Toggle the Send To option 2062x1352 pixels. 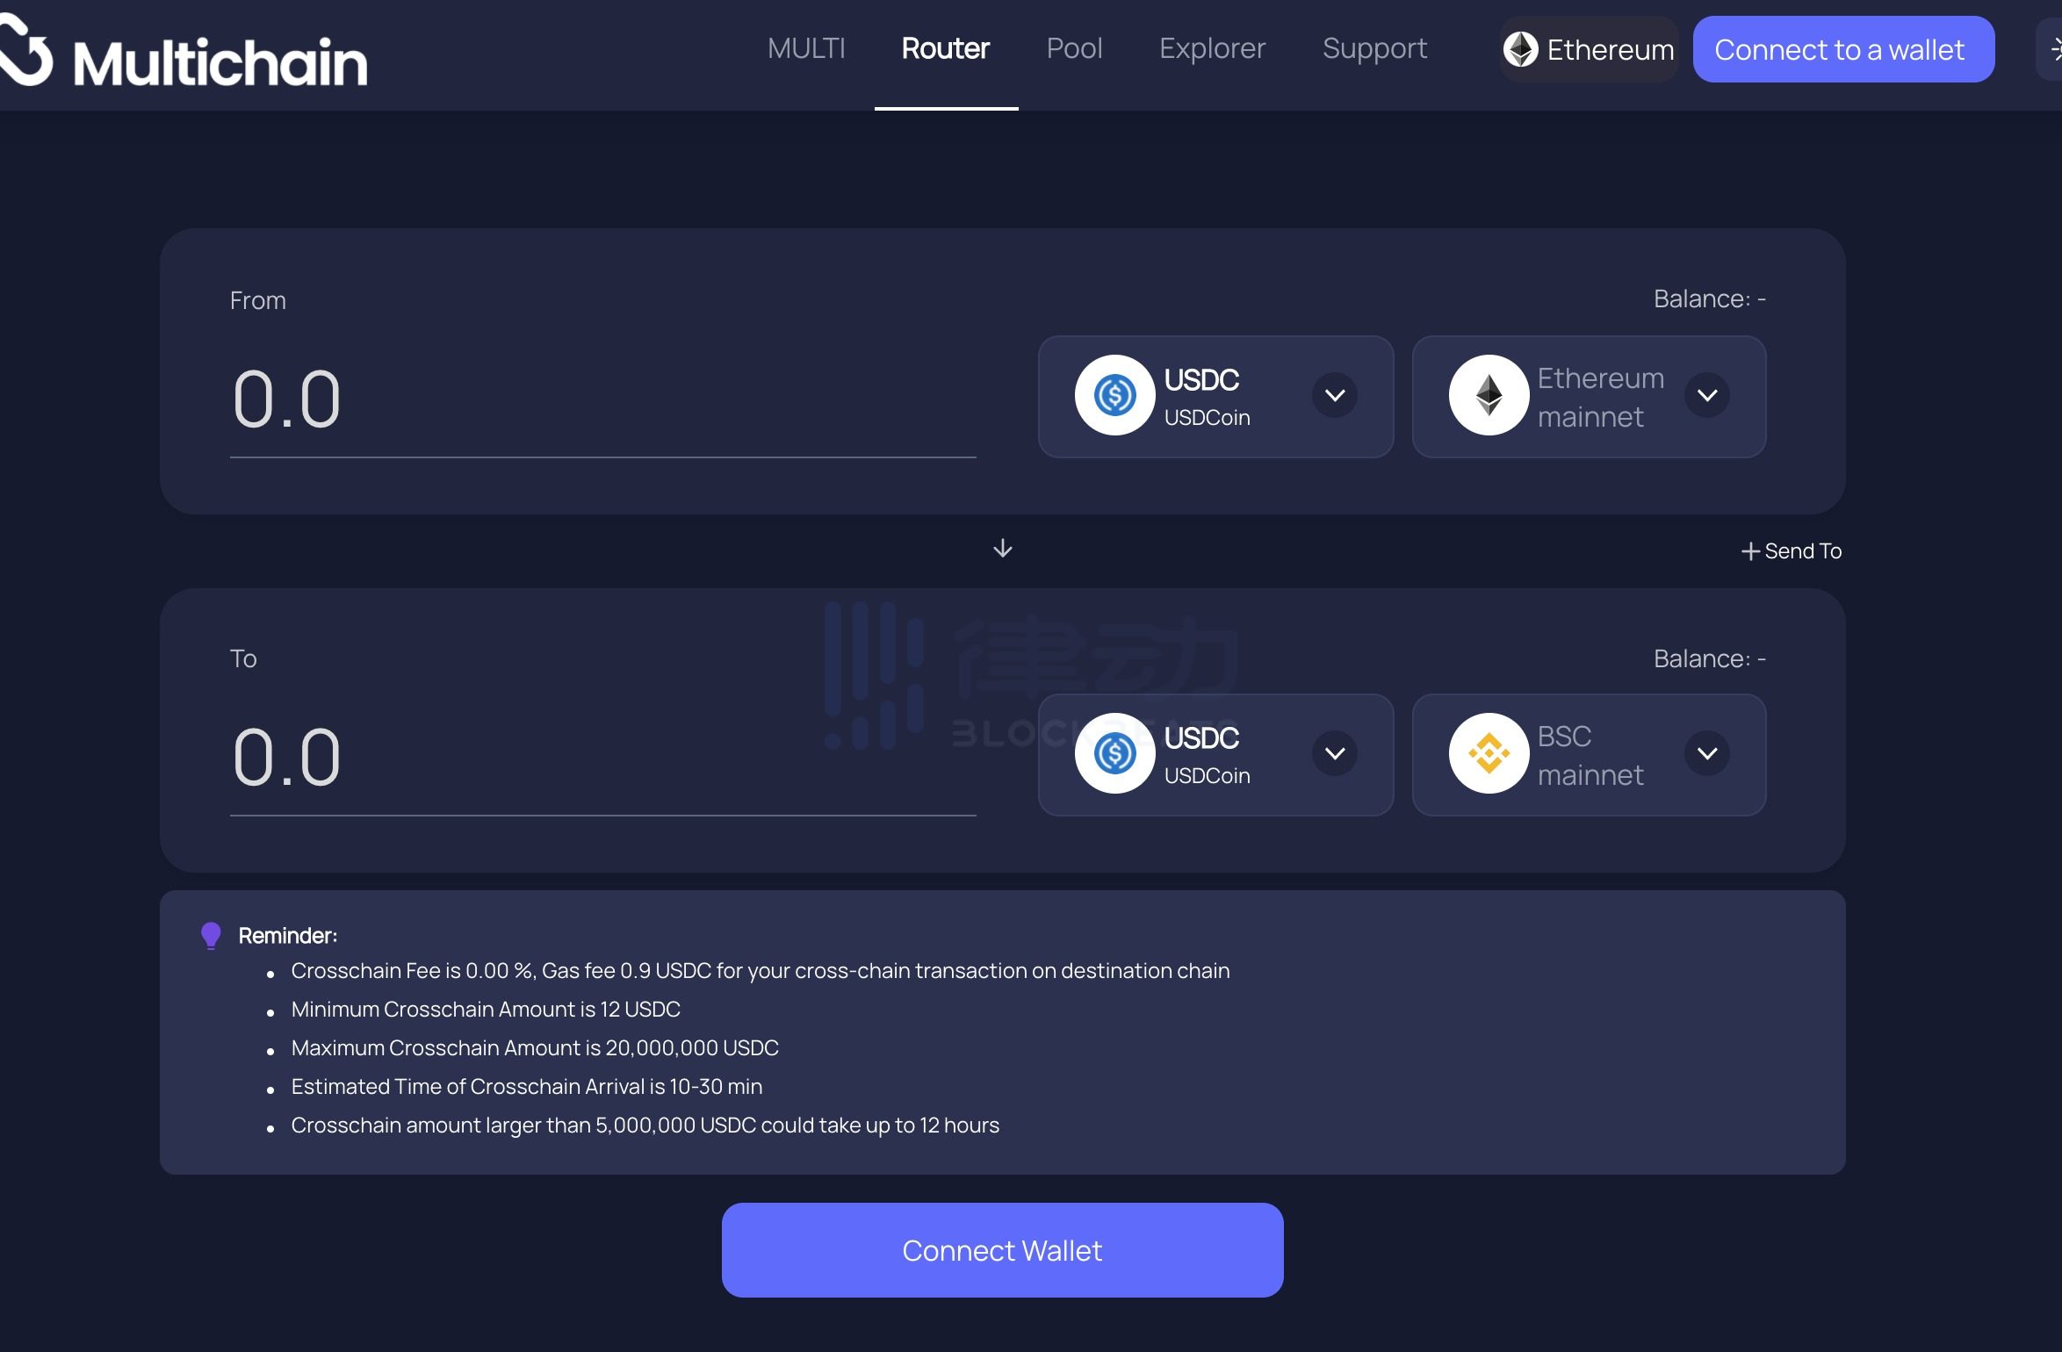1791,550
